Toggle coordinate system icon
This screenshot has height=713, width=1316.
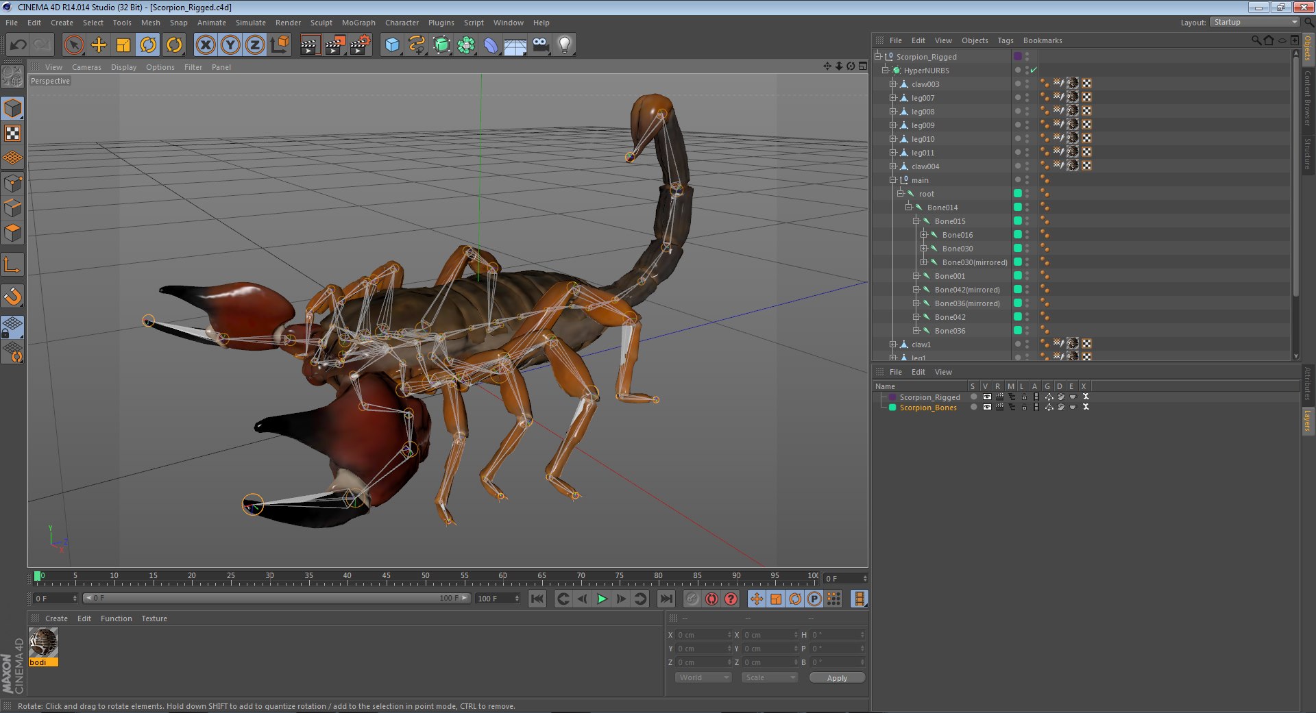click(x=280, y=45)
